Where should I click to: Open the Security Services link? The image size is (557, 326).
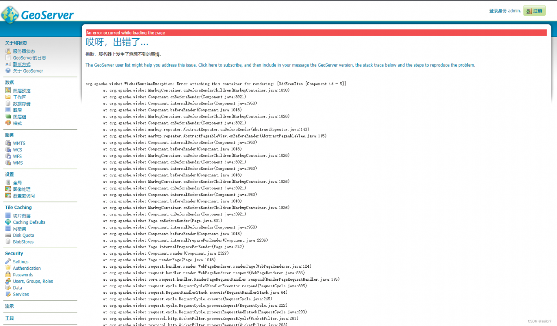[21, 294]
